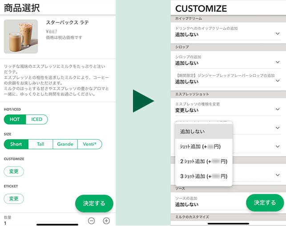Tap 決定する on the product selection screen
This screenshot has width=286, height=226.
click(94, 203)
